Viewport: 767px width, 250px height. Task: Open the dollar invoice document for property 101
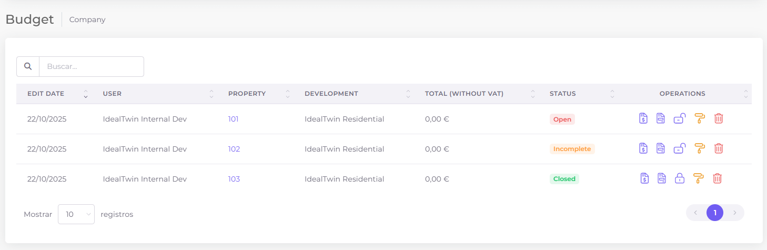(643, 118)
